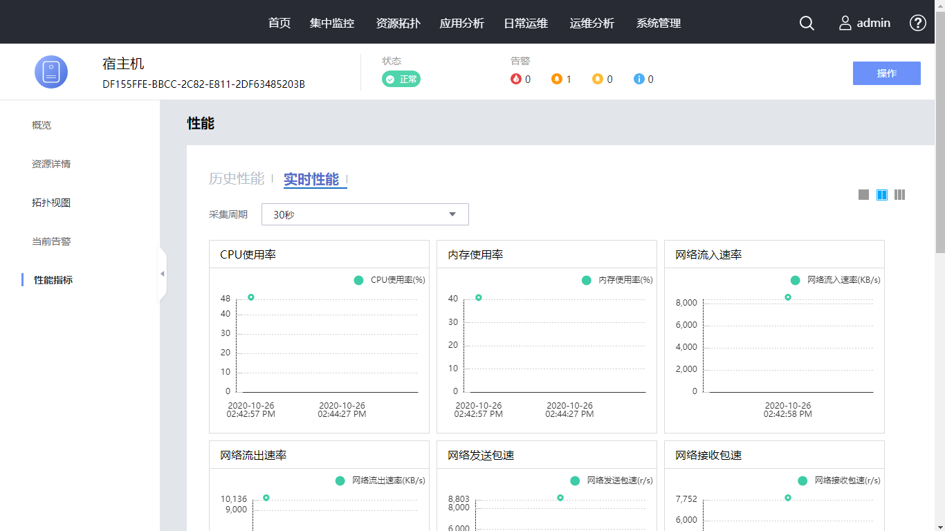Switch to 历史性能 tab
Screen dimensions: 945x531
[237, 179]
